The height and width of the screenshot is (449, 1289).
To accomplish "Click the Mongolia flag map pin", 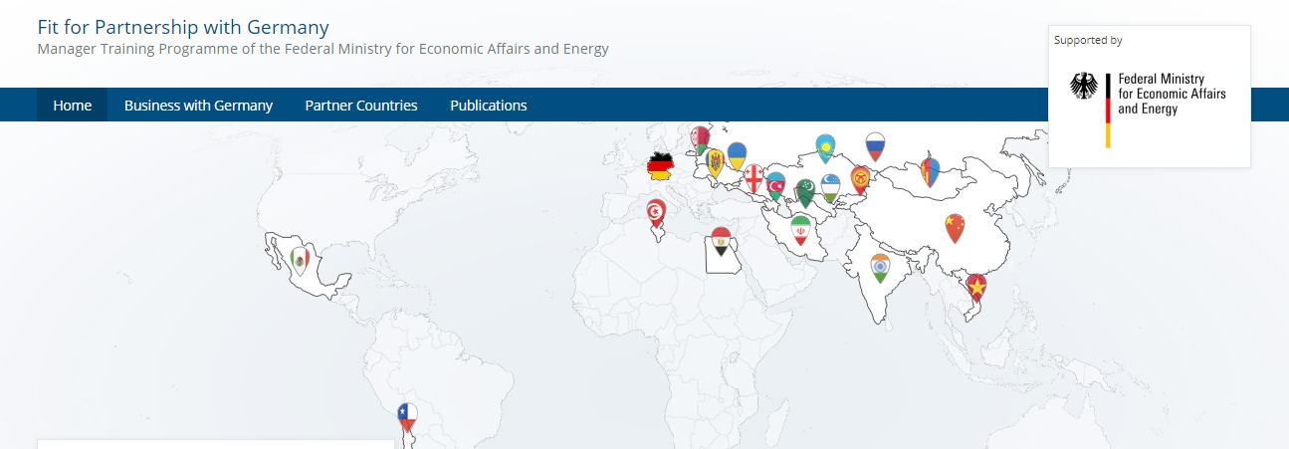I will click(930, 170).
